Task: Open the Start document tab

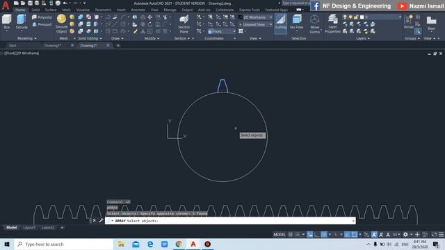Action: [x=13, y=45]
